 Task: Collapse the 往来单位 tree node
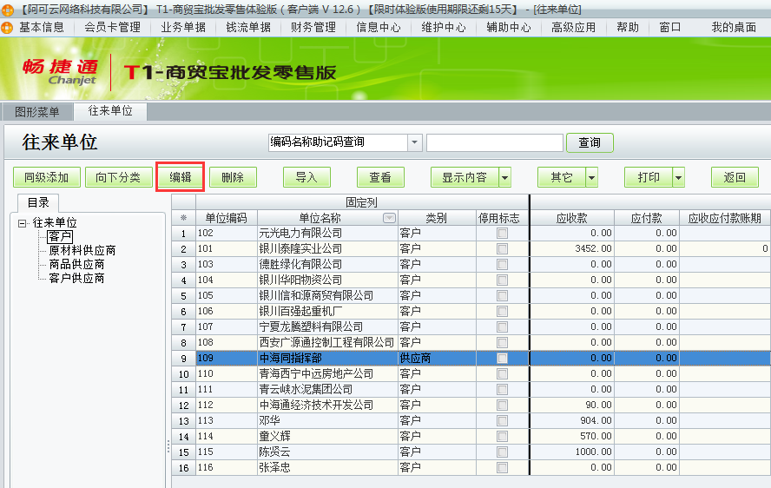(x=22, y=223)
